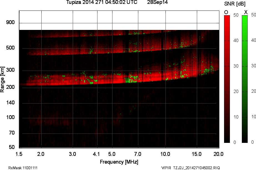256x170 pixels.
Task: Click the '200' range tick label
Action: [10, 87]
